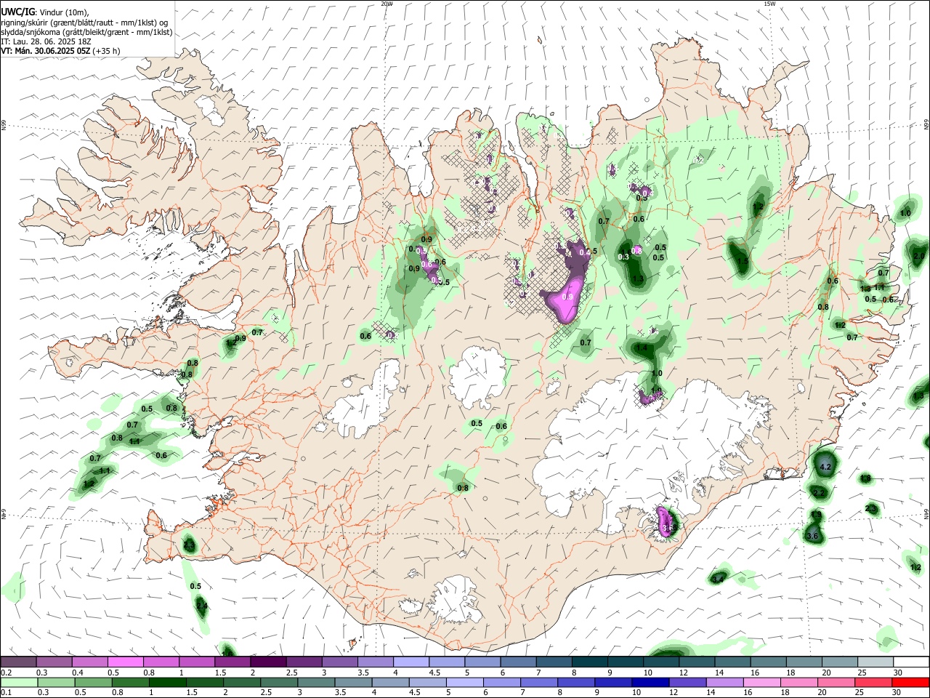This screenshot has height=698, width=930.
Task: Click the '1.5' precipitation value on the map
Action: [743, 262]
